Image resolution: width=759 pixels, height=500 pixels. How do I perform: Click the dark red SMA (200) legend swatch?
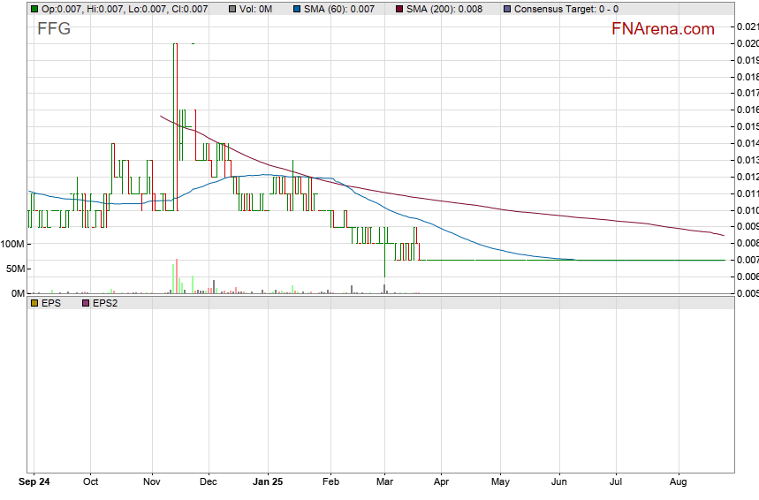coord(400,9)
